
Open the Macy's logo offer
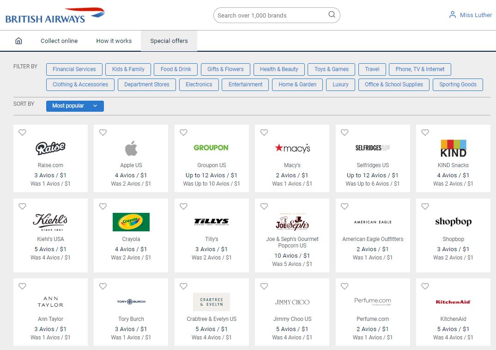[292, 148]
